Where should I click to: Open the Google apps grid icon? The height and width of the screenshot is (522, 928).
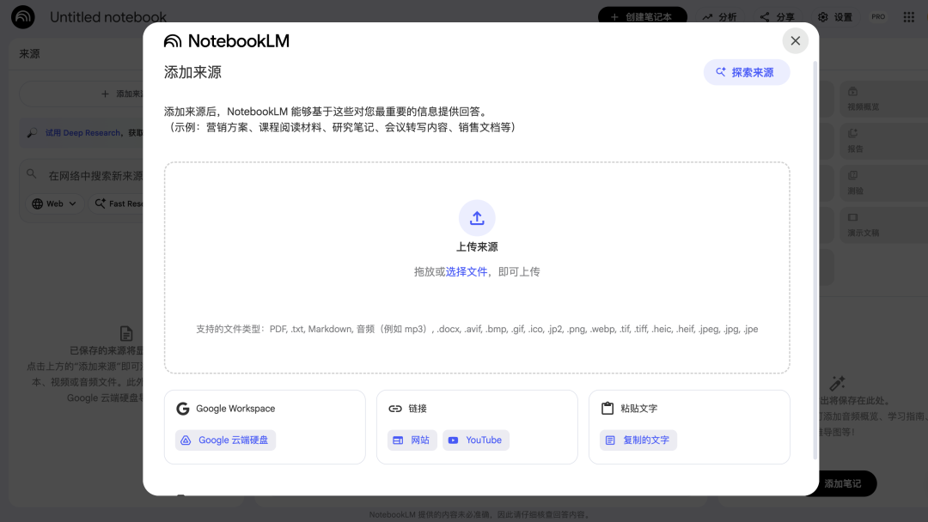click(x=907, y=16)
